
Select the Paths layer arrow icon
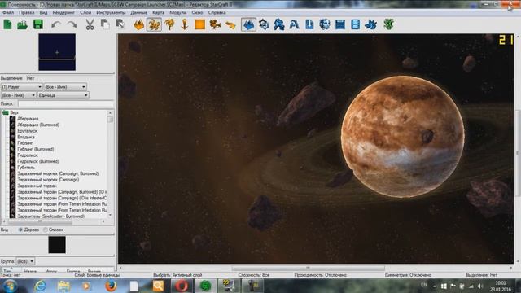pyautogui.click(x=230, y=25)
